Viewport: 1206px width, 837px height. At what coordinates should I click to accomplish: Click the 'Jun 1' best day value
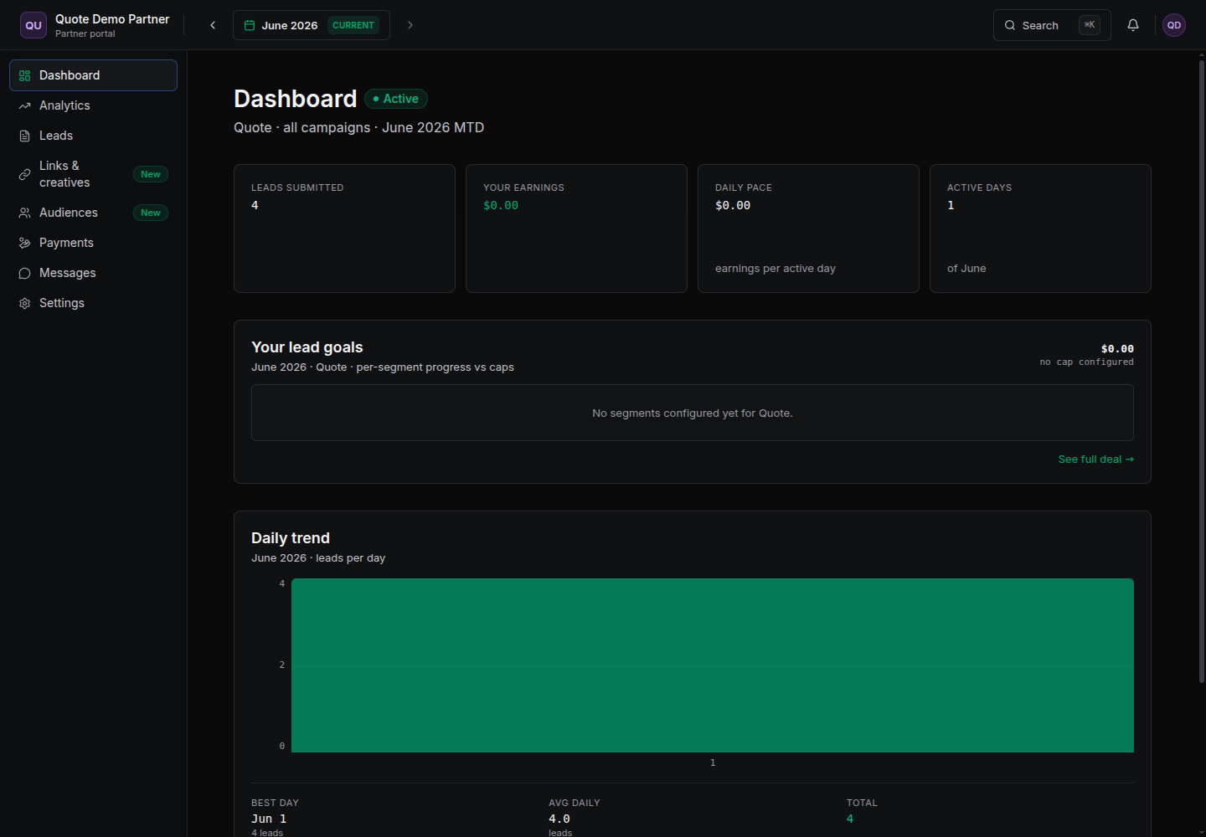click(x=269, y=819)
